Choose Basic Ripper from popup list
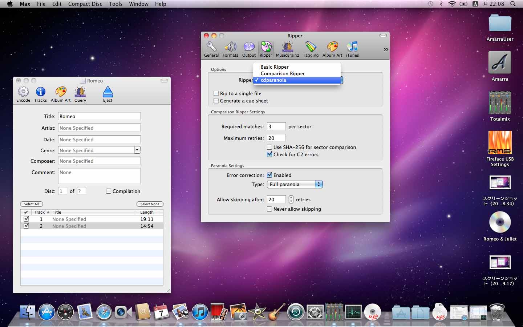 (297, 67)
